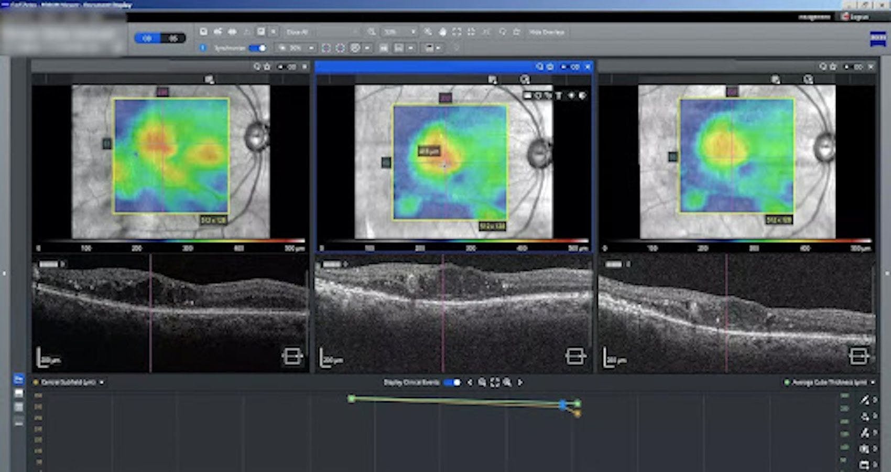Open the ETDRS overlay dropdown arrow
Screen dimensions: 891x472
click(367, 48)
